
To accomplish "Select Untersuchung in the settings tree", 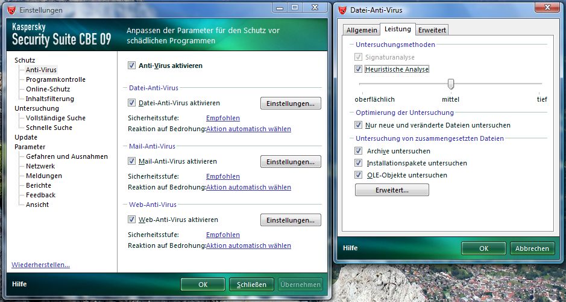I will coord(37,108).
